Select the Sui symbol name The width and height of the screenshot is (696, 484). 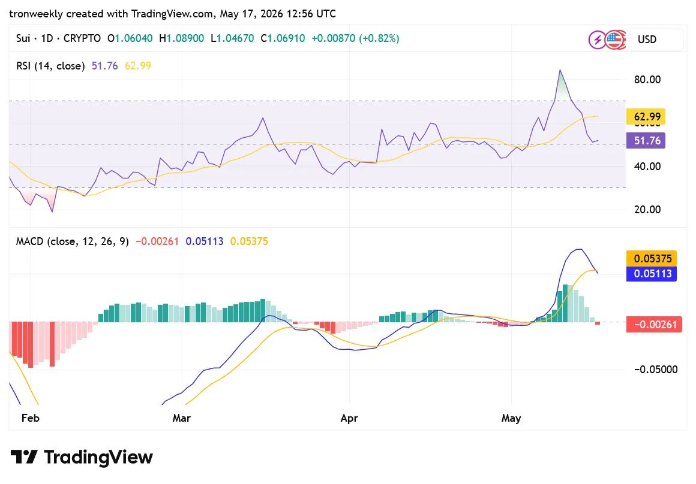[23, 38]
